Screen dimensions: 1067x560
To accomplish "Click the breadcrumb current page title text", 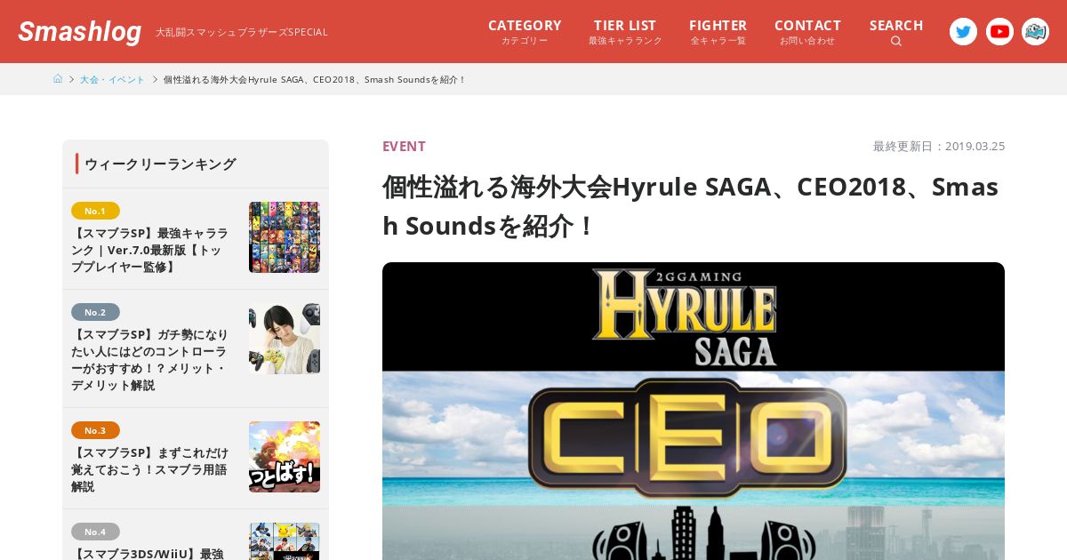I will point(315,79).
